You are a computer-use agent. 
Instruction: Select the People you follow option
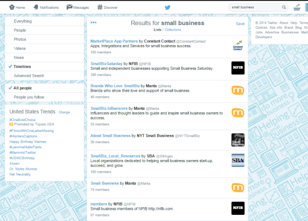point(44,97)
